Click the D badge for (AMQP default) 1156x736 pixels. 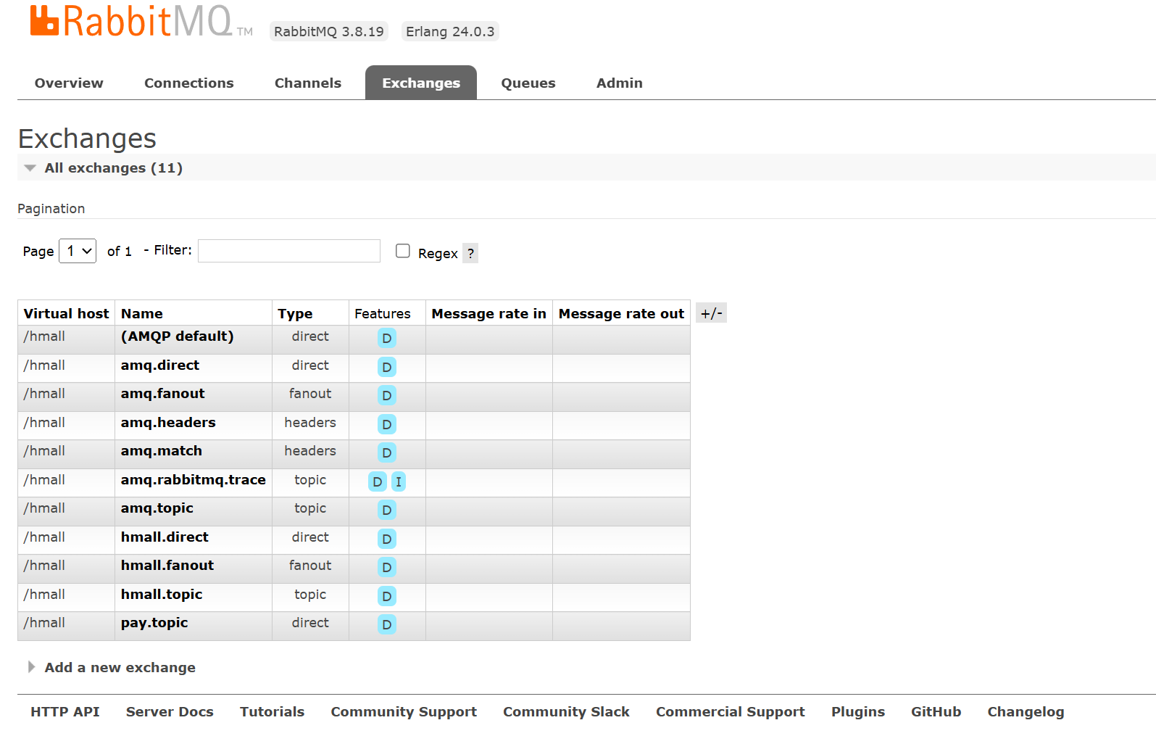[387, 338]
